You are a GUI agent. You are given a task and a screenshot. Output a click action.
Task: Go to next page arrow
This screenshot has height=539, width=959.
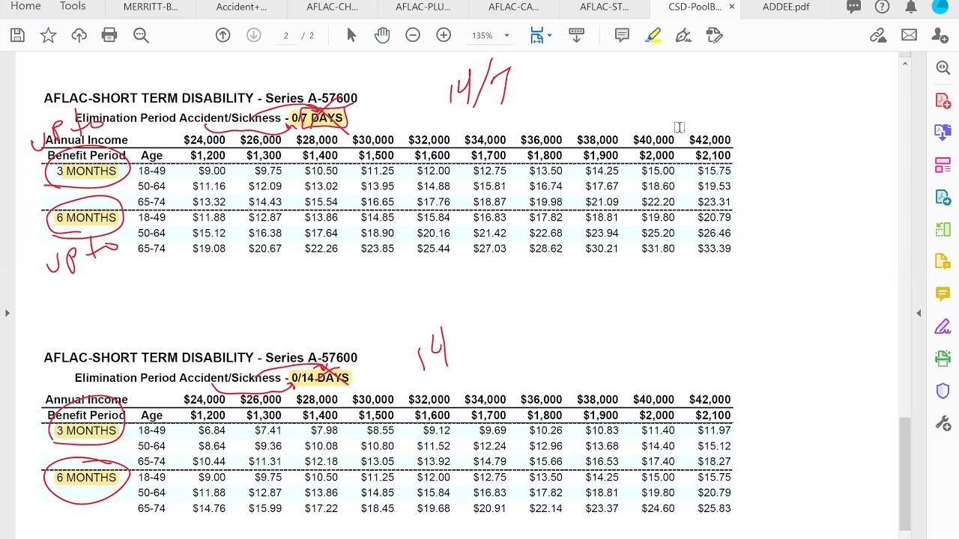pyautogui.click(x=253, y=35)
